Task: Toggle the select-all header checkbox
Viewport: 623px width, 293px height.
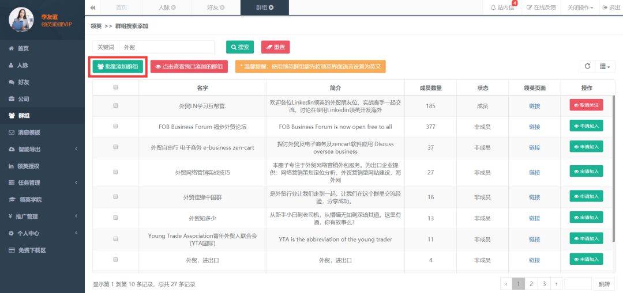Action: pyautogui.click(x=115, y=87)
